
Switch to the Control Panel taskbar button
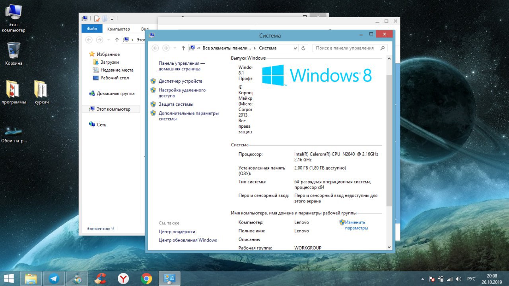pyautogui.click(x=169, y=279)
